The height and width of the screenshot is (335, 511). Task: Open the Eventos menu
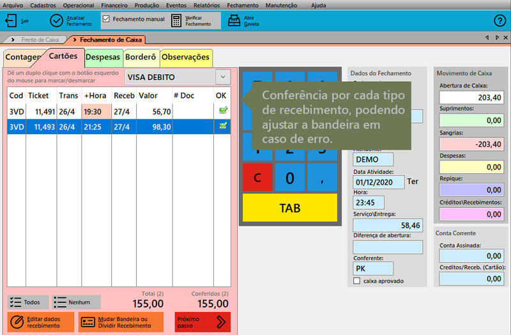coord(176,5)
